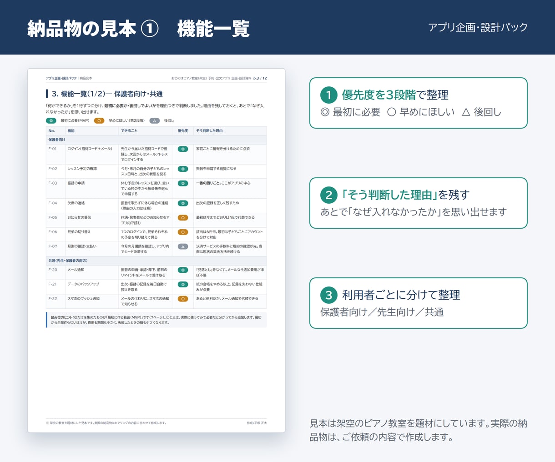
Task: Click the priority badge in row F-03
Action: (x=183, y=183)
